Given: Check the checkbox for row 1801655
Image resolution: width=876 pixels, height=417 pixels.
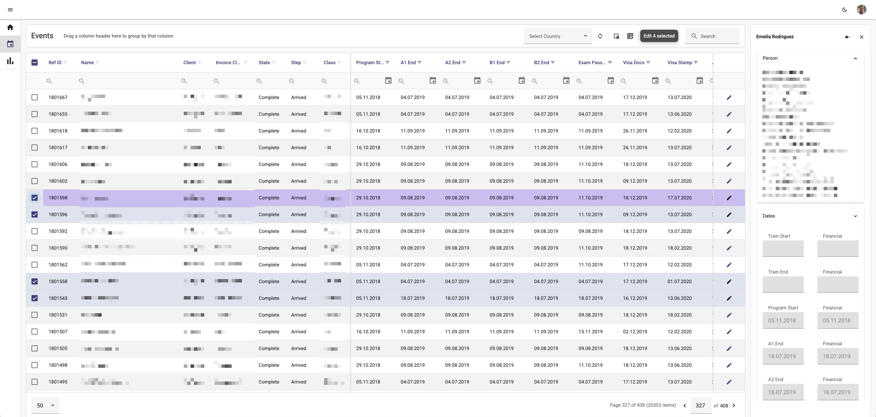Looking at the screenshot, I should tap(35, 114).
